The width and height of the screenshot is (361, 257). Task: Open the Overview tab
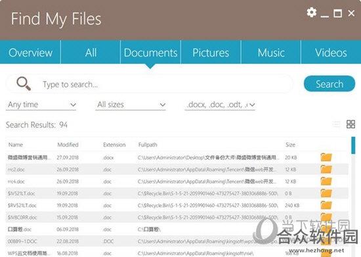pos(30,53)
